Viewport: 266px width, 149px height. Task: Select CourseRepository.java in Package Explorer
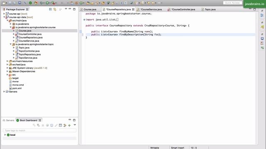click(x=30, y=38)
